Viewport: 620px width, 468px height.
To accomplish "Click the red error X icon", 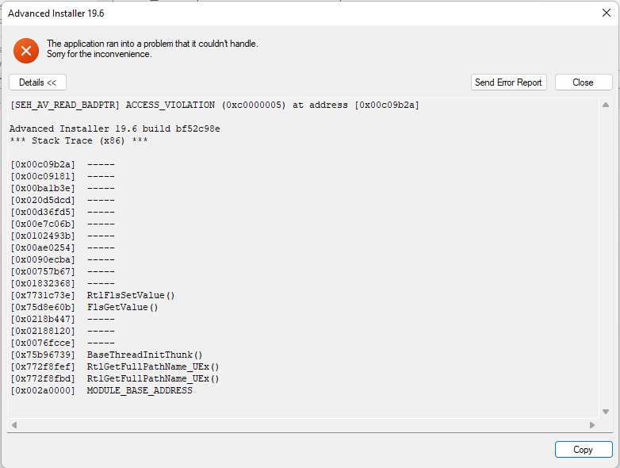I will point(26,51).
